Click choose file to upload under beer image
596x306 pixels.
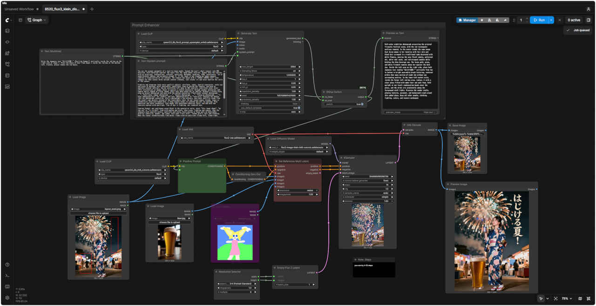point(169,222)
